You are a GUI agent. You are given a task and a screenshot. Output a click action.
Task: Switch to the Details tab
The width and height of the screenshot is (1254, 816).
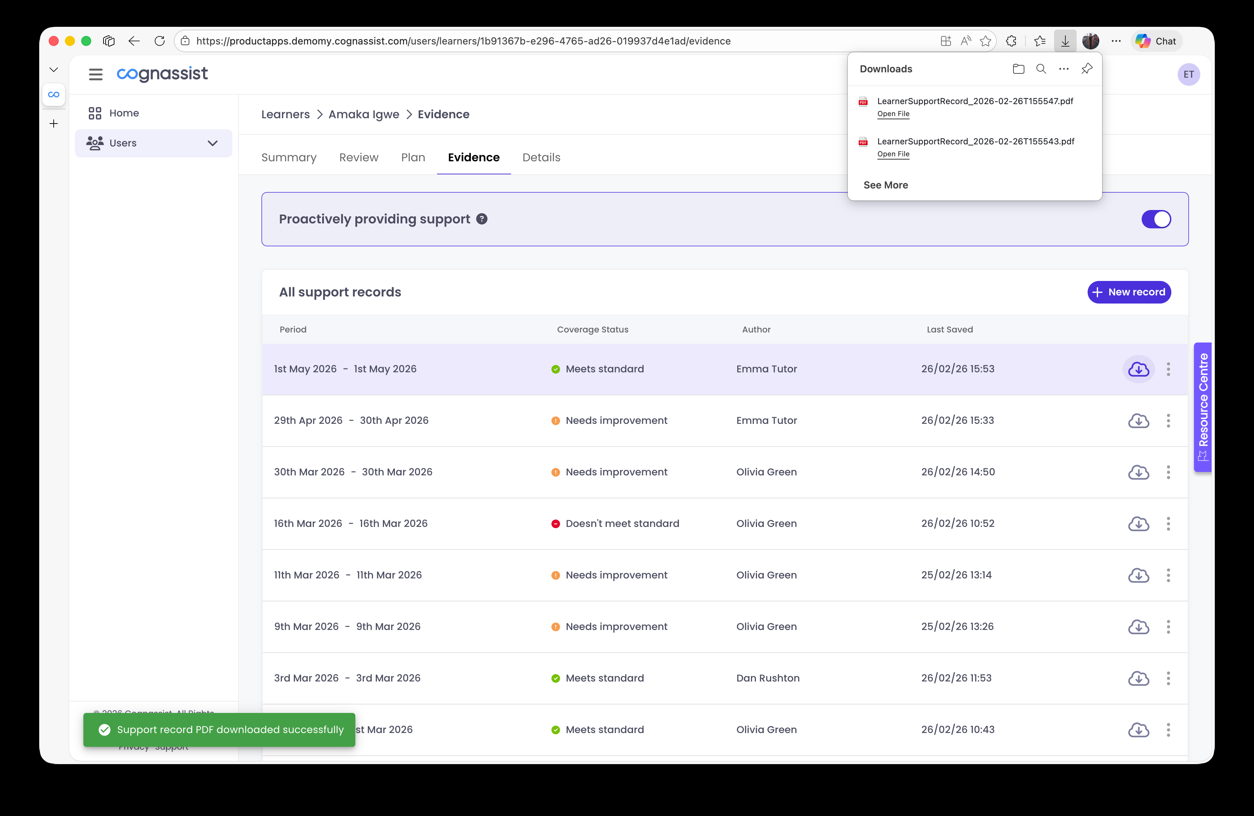tap(541, 157)
